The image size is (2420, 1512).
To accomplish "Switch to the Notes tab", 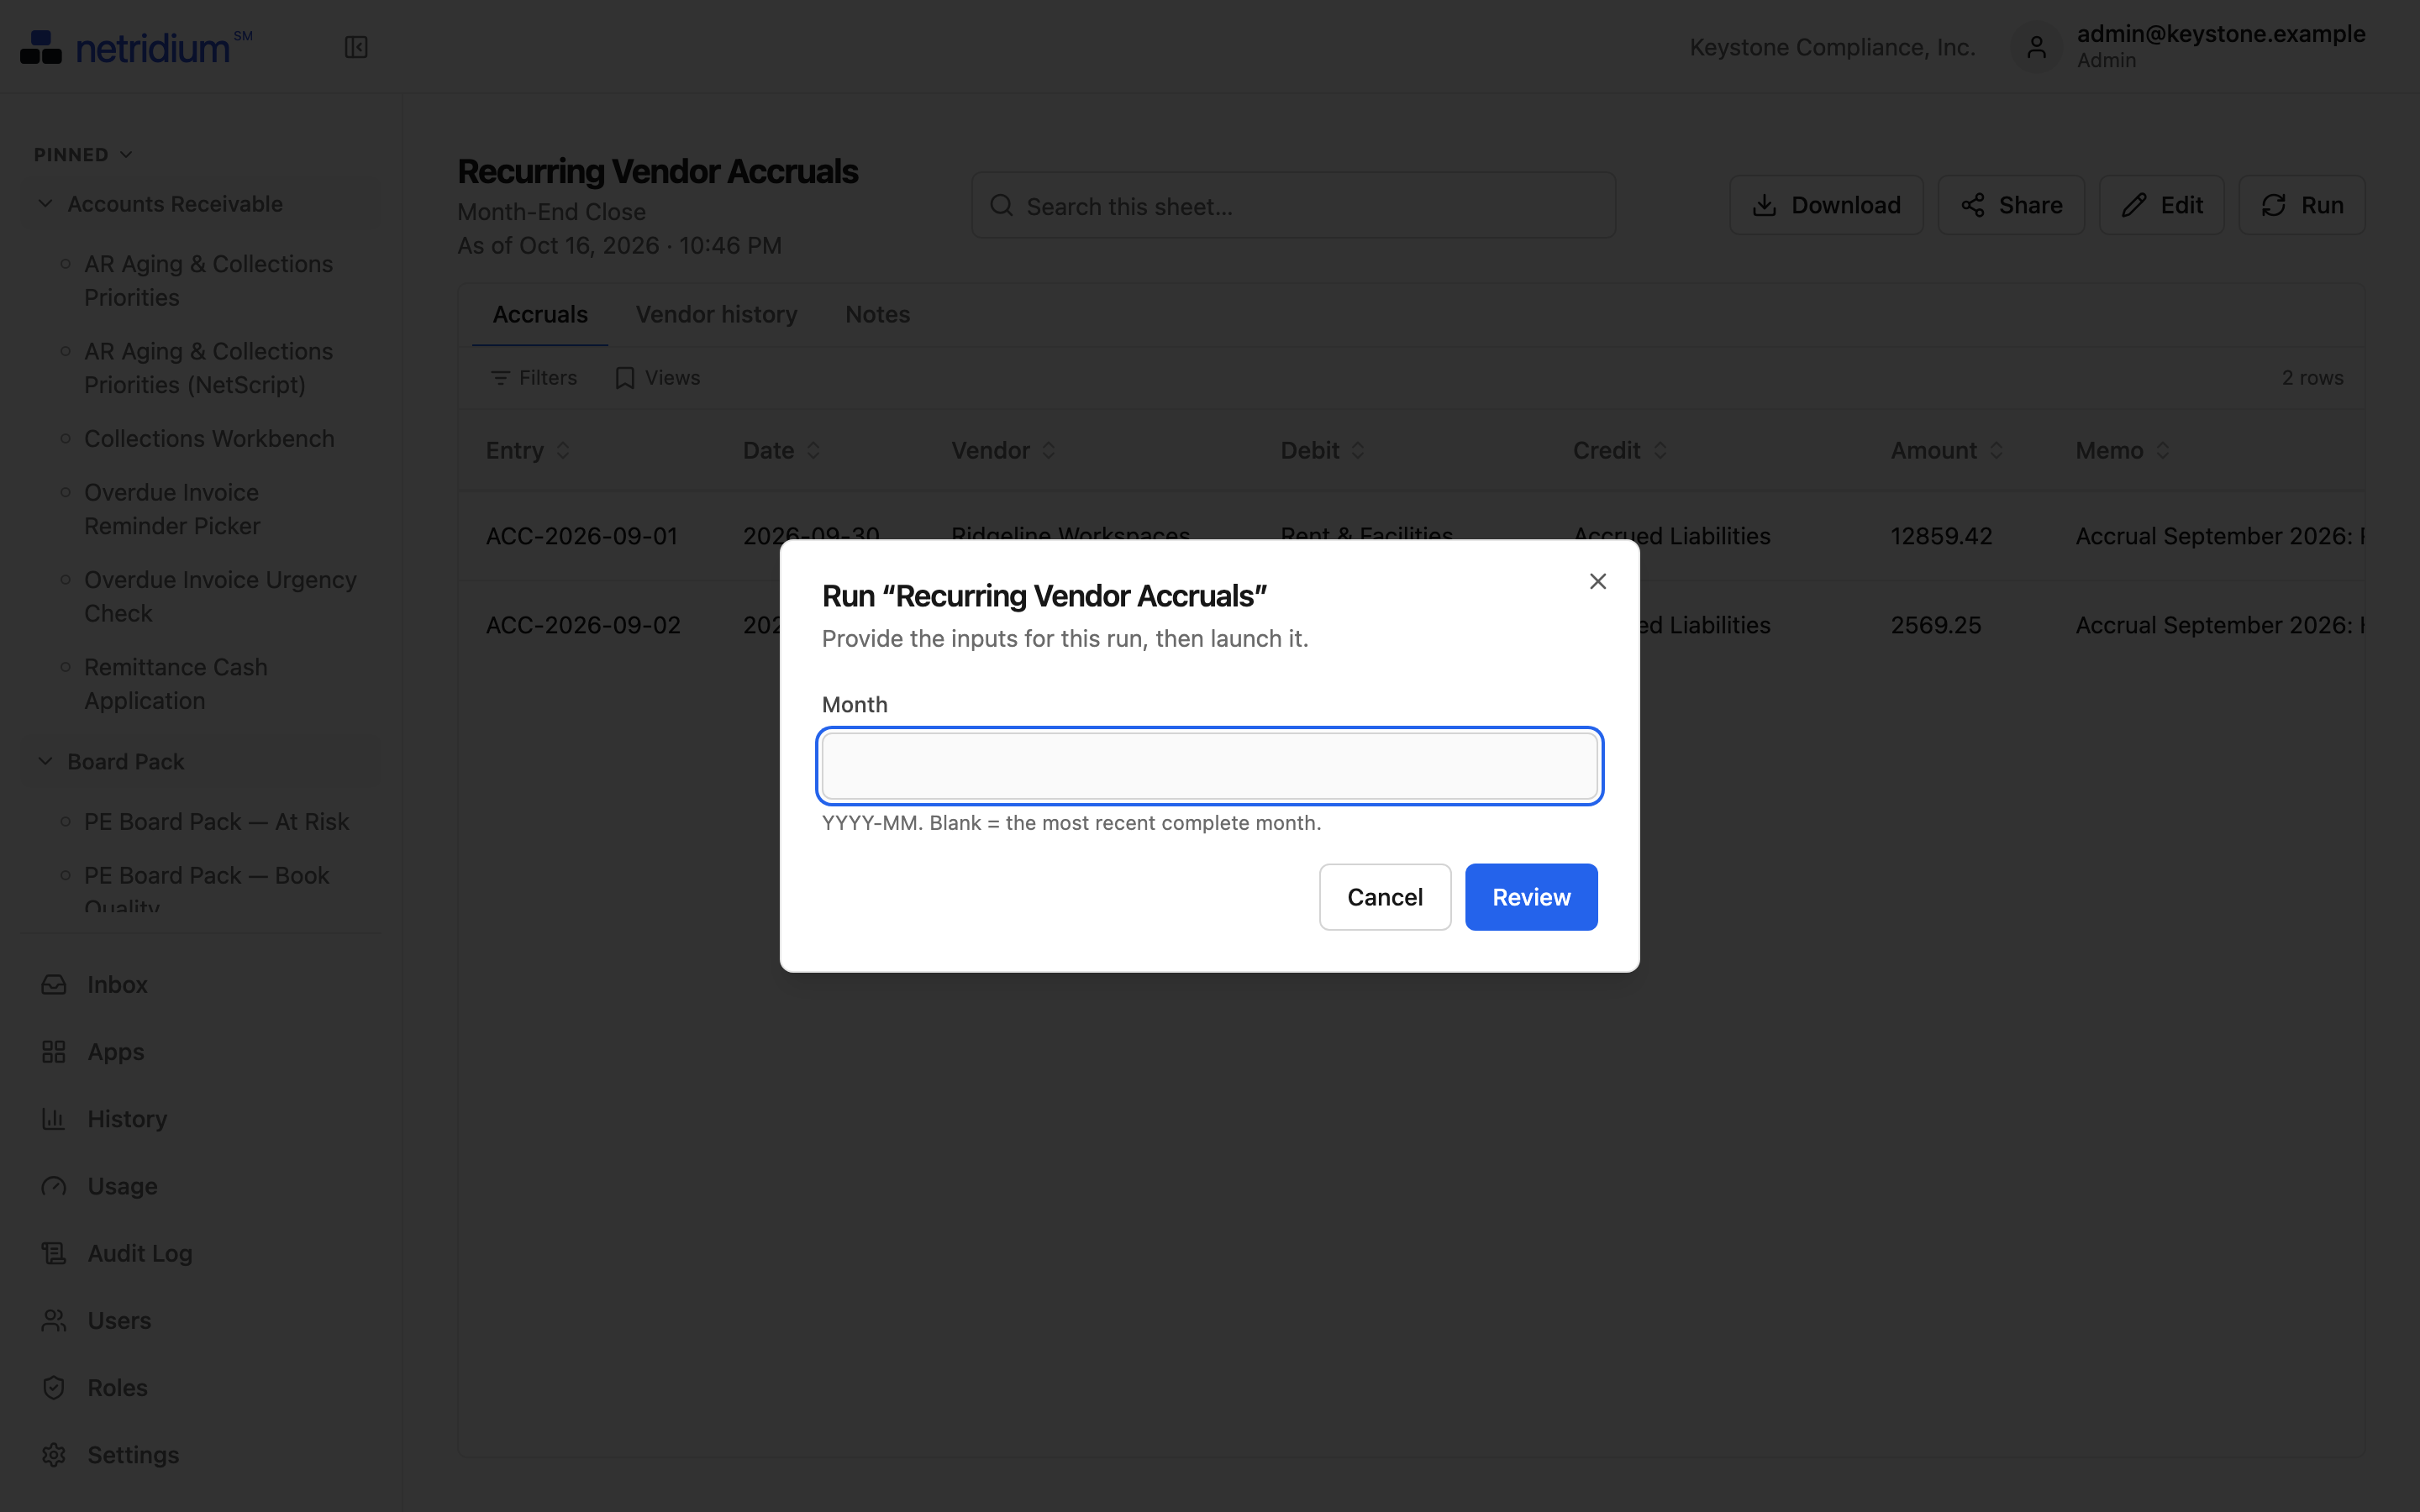I will click(x=877, y=314).
